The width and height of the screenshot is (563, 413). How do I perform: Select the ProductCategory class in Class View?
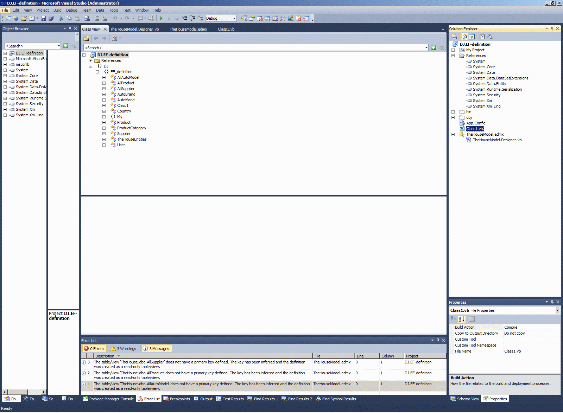tap(132, 128)
